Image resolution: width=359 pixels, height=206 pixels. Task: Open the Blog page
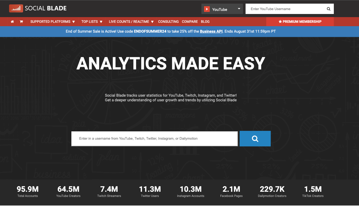pos(205,22)
